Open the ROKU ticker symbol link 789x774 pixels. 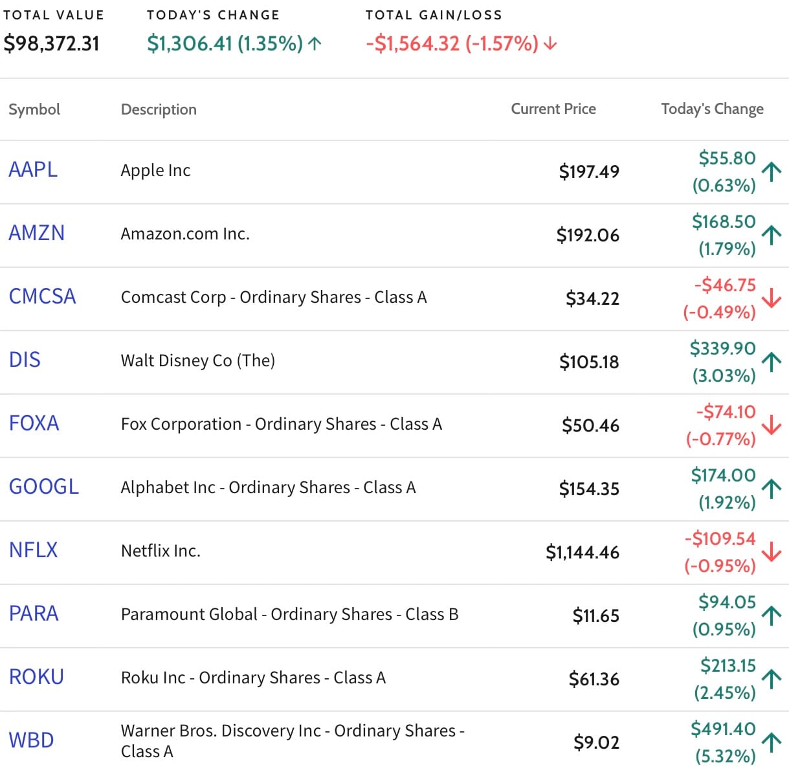coord(36,677)
